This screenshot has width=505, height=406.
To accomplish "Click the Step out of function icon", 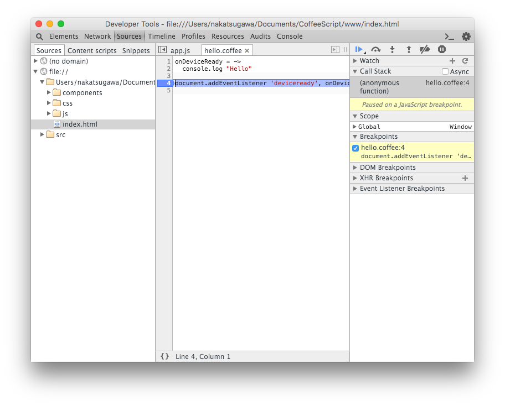I will coord(409,49).
